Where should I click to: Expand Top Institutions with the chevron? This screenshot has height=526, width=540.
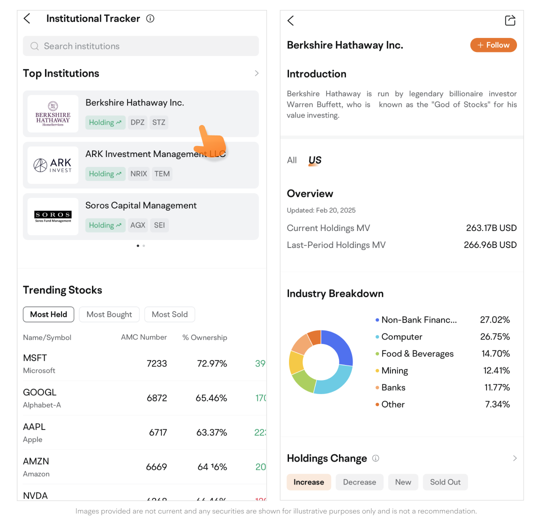point(256,73)
